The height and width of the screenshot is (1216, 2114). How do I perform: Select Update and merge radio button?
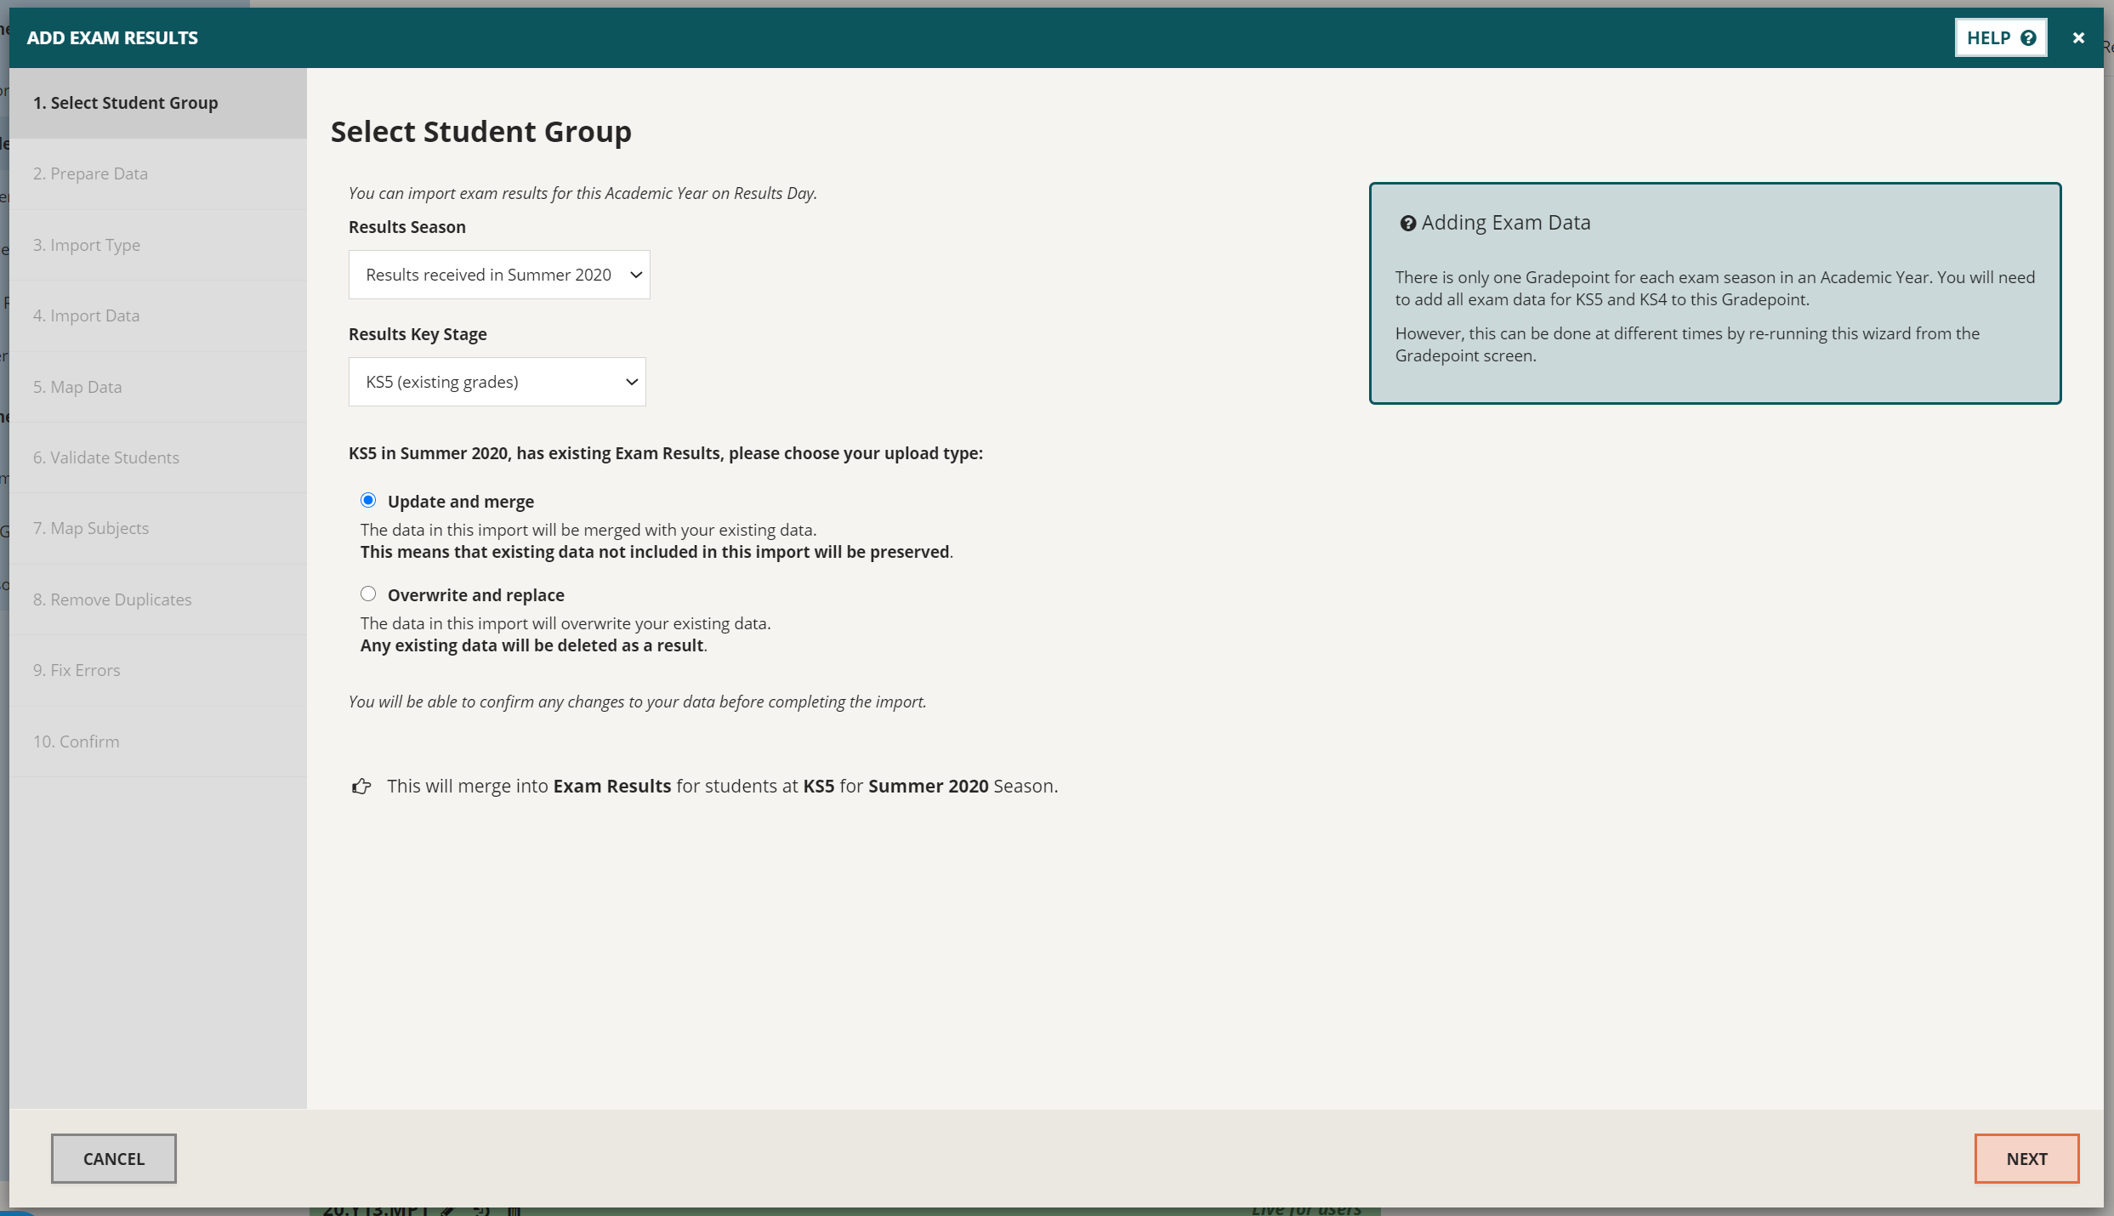(369, 499)
